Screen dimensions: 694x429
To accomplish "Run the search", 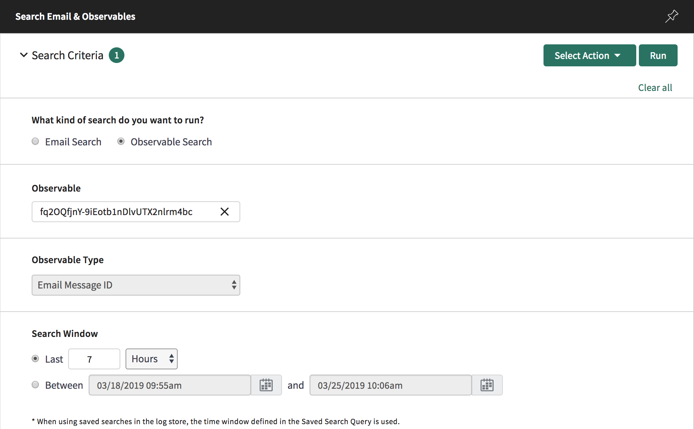I will pyautogui.click(x=658, y=56).
